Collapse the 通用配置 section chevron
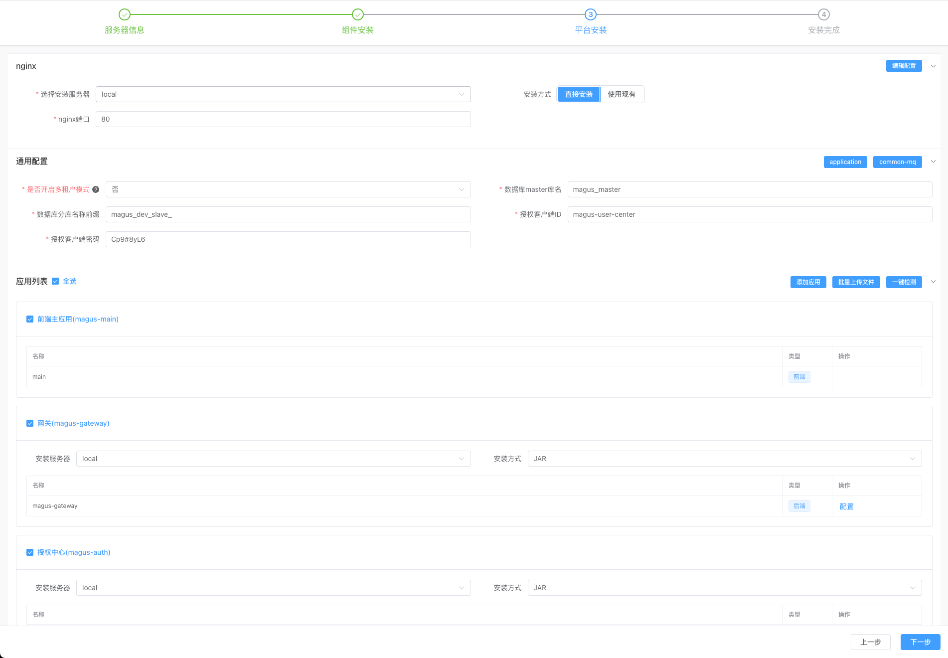The height and width of the screenshot is (658, 948). point(933,162)
